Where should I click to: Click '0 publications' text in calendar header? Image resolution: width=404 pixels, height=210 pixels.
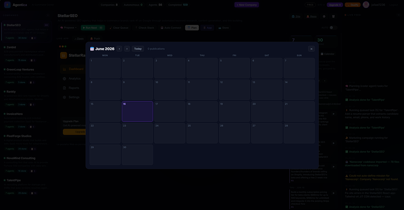156,49
